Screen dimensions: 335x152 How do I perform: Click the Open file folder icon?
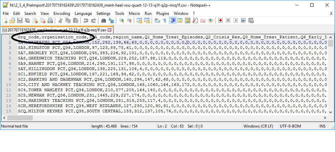[x=12, y=20]
